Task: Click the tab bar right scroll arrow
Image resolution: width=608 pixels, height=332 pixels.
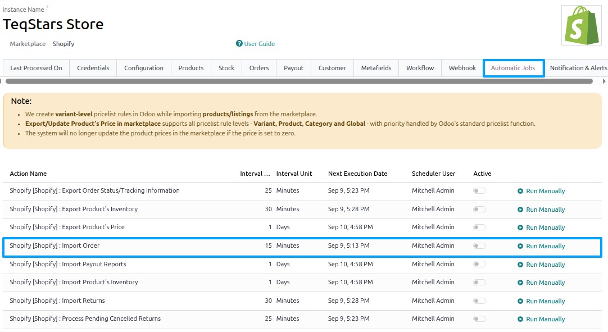Action: coord(604,81)
